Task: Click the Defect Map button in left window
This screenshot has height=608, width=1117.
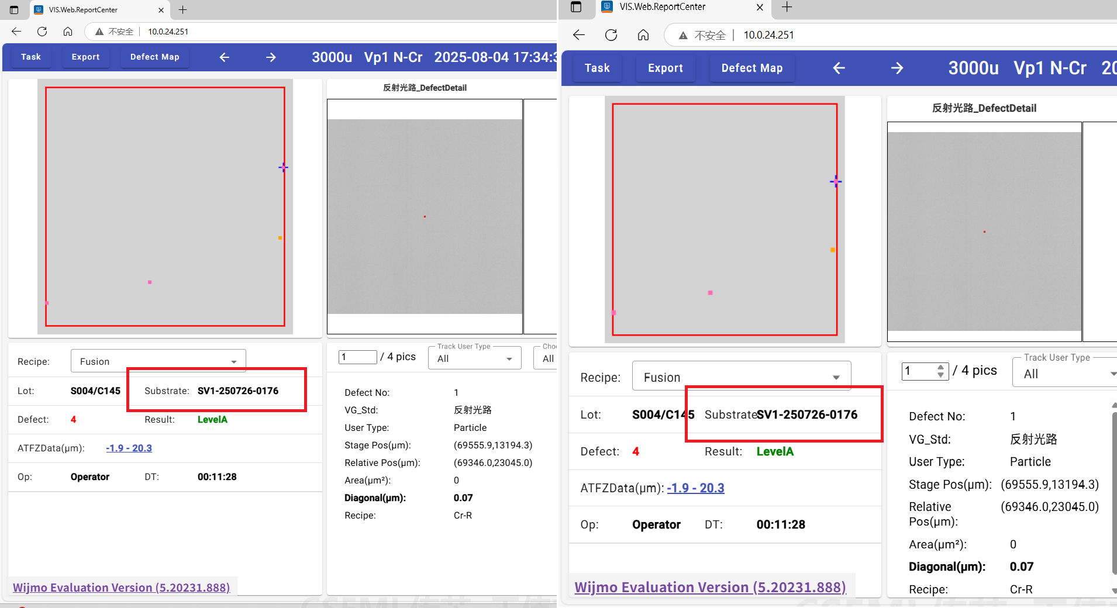Action: pos(154,57)
